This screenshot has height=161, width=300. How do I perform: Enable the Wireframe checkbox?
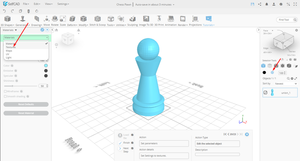point(5,92)
